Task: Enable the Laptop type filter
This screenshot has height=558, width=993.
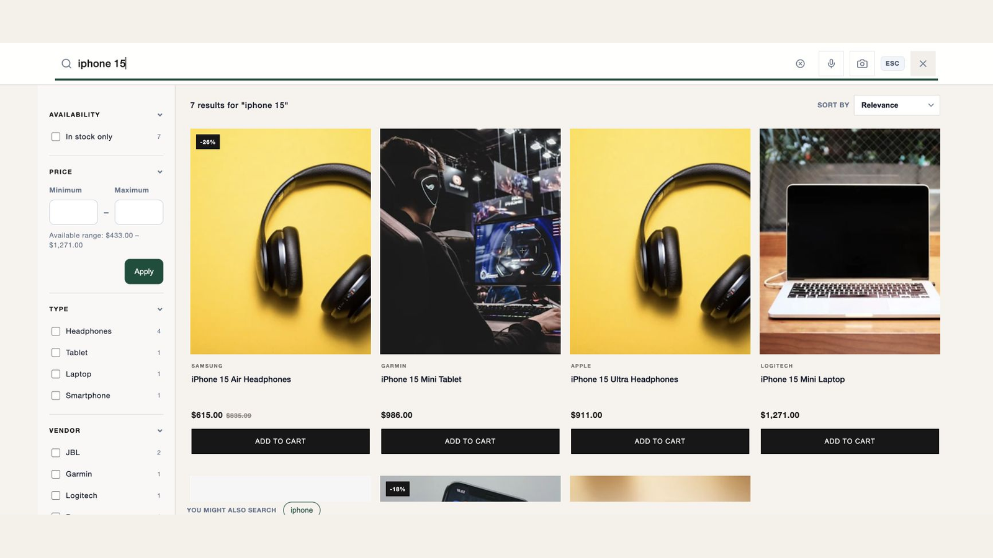Action: click(56, 374)
